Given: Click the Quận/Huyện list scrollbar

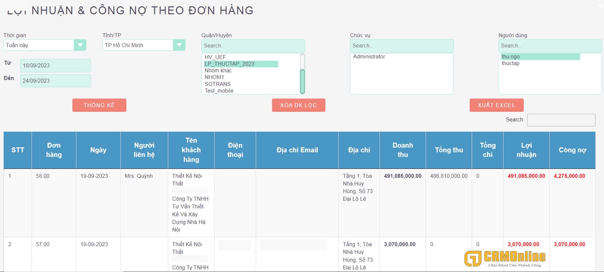Looking at the screenshot, I should pos(303,81).
